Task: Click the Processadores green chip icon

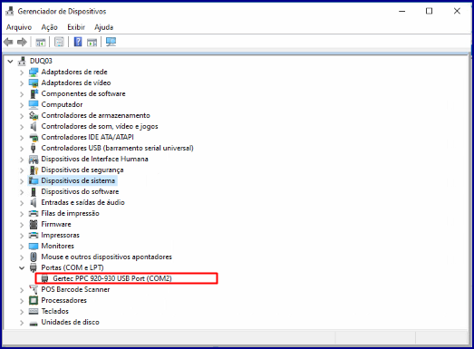Action: (34, 301)
